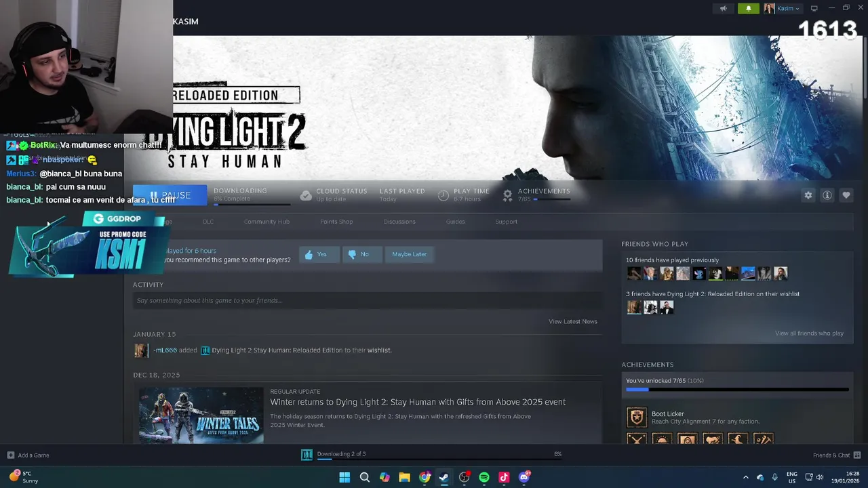This screenshot has height=488, width=868.
Task: Show hidden system tray icons chevron
Action: click(746, 477)
